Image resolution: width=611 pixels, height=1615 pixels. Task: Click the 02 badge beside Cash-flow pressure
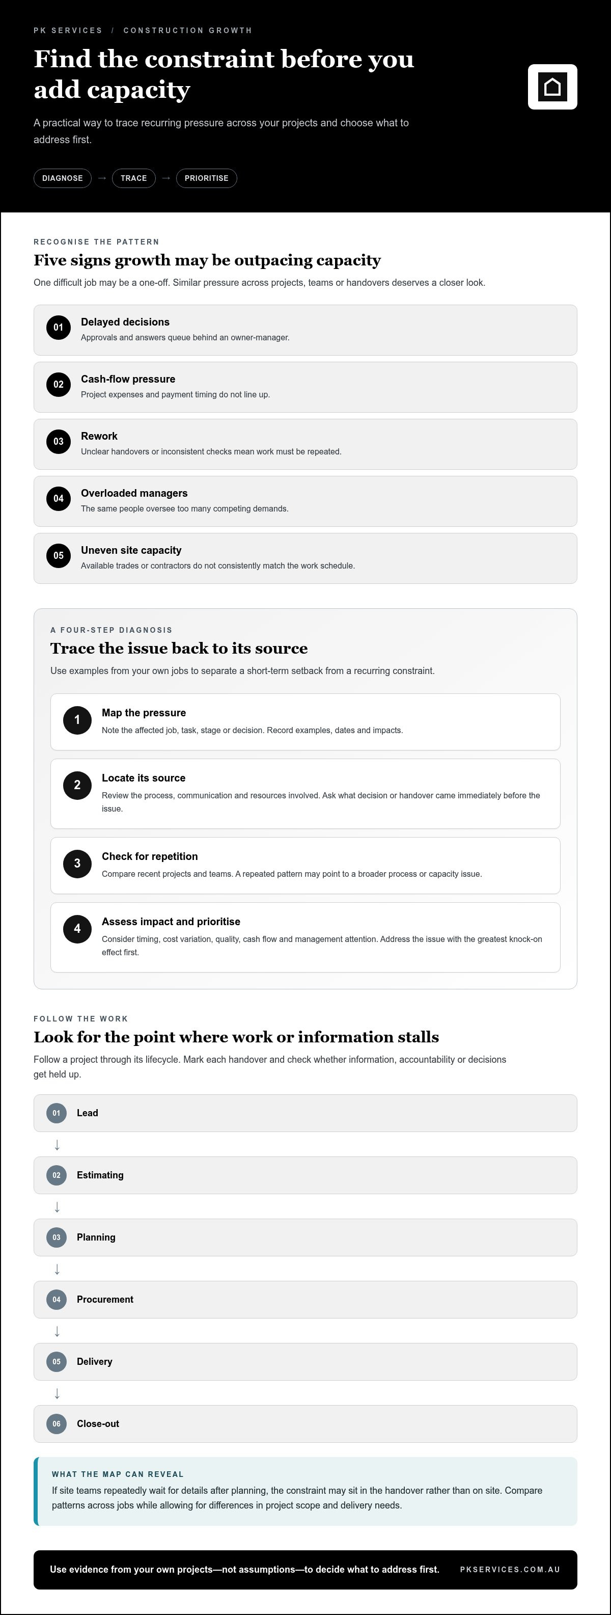58,384
